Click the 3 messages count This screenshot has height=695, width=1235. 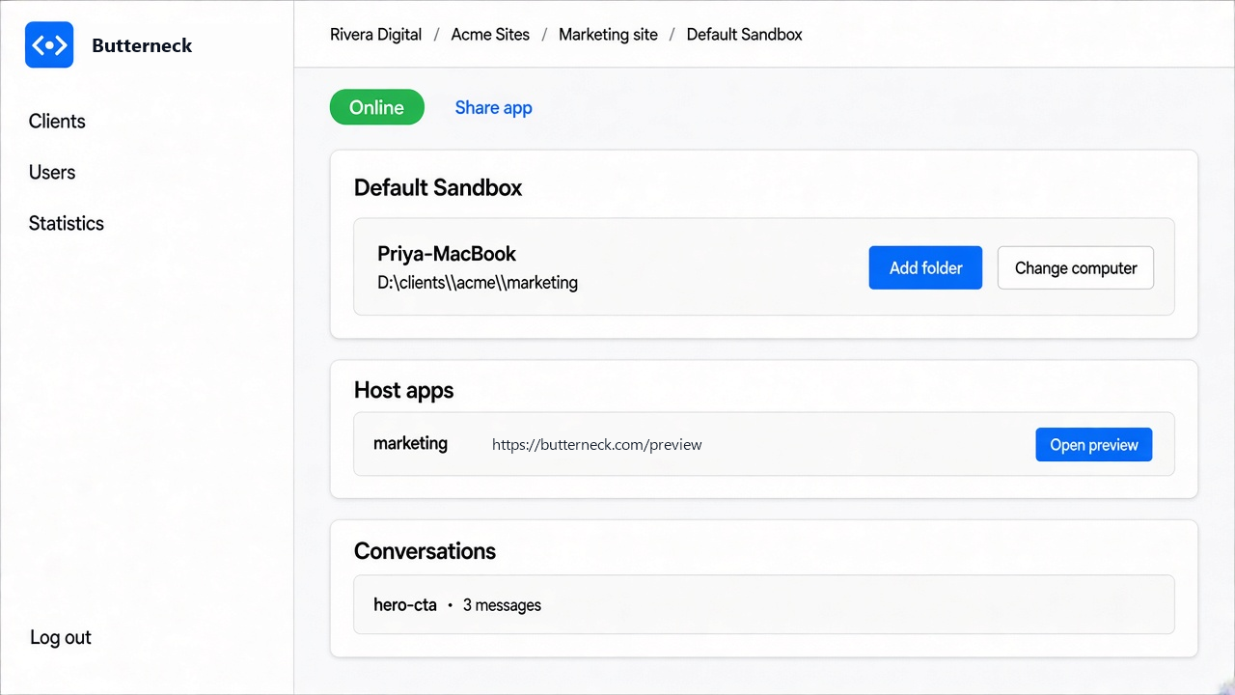click(502, 605)
